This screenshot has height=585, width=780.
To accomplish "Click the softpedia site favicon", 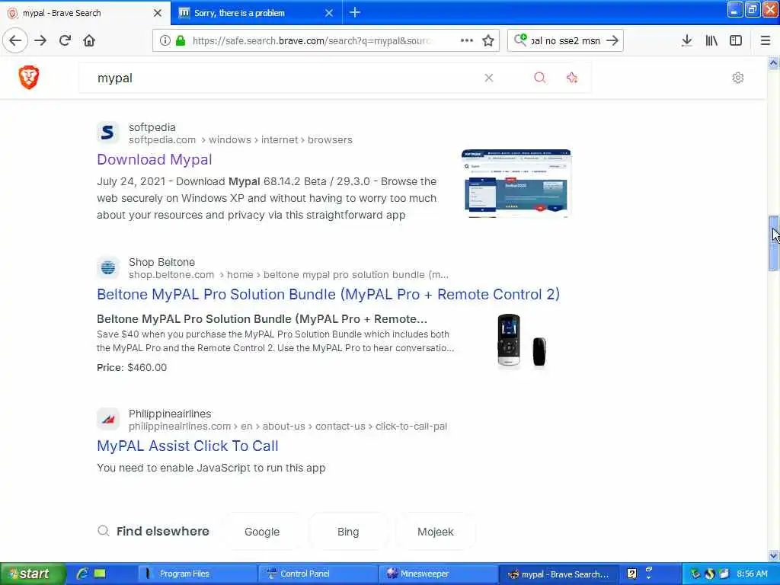I will 107,133.
